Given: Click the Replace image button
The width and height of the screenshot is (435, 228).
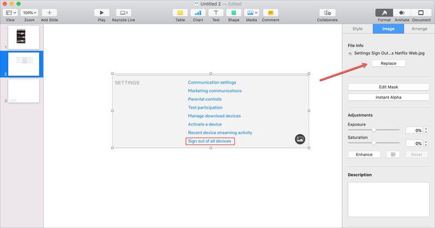Looking at the screenshot, I should tap(388, 64).
